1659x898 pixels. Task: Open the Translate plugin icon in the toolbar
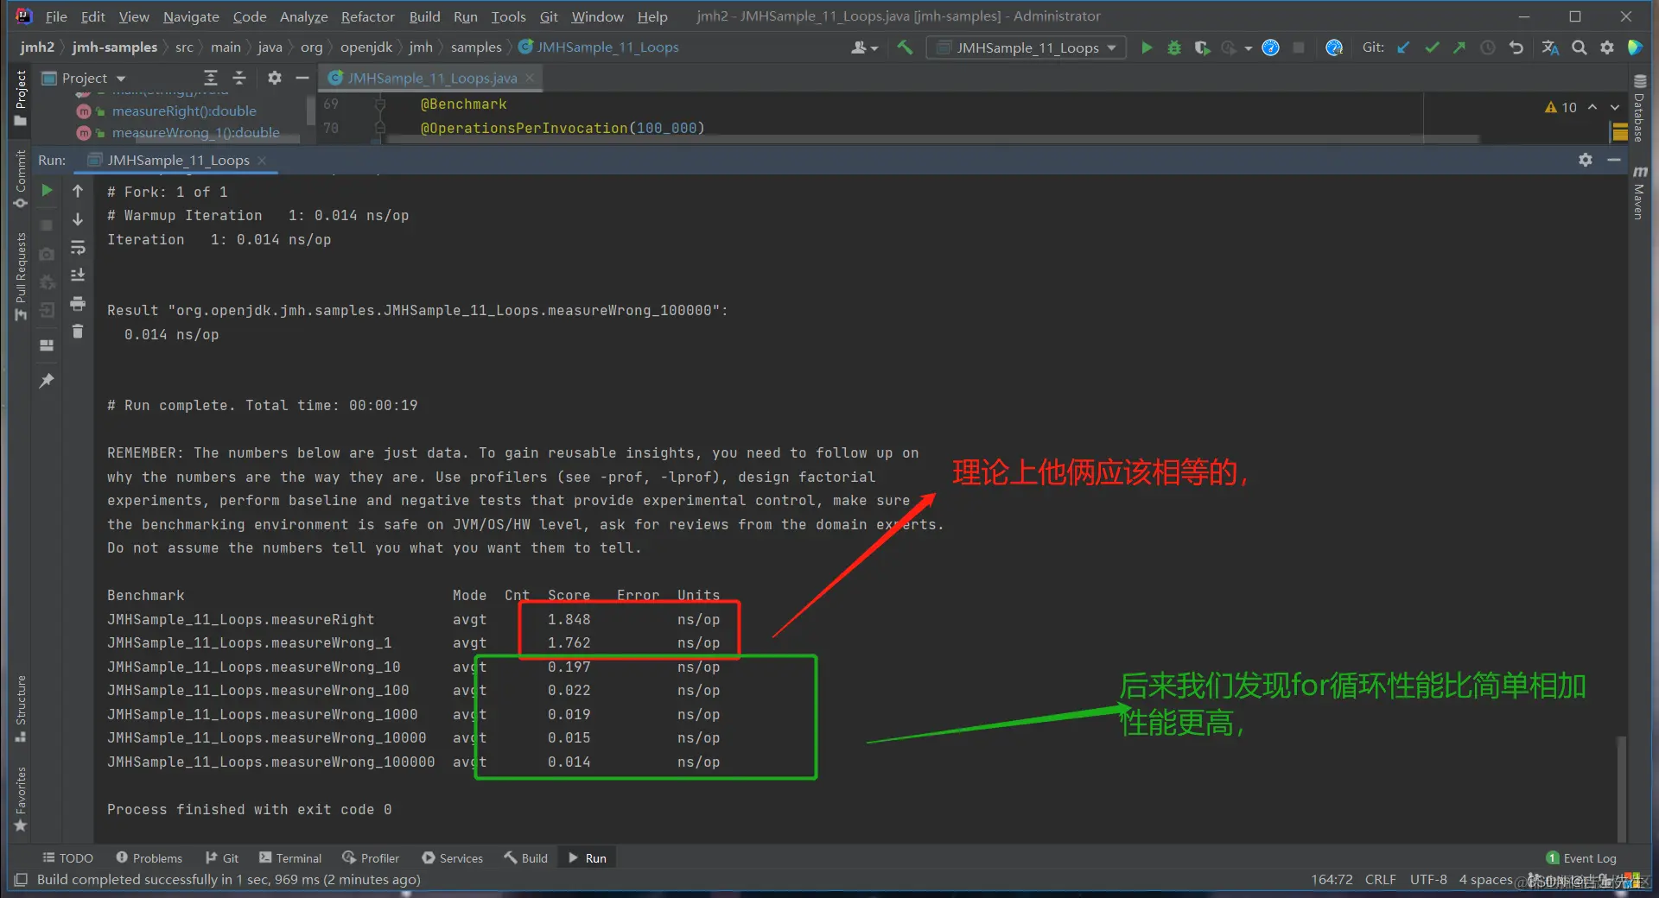click(1550, 47)
